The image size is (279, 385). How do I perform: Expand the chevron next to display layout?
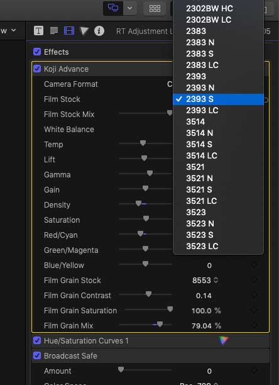129,8
